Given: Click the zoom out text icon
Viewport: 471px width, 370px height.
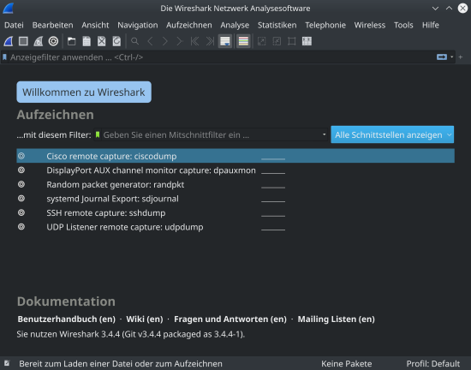Looking at the screenshot, I should [277, 41].
